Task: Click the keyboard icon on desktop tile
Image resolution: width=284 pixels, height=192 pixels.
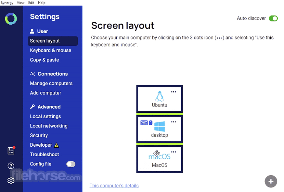Action: [144, 123]
